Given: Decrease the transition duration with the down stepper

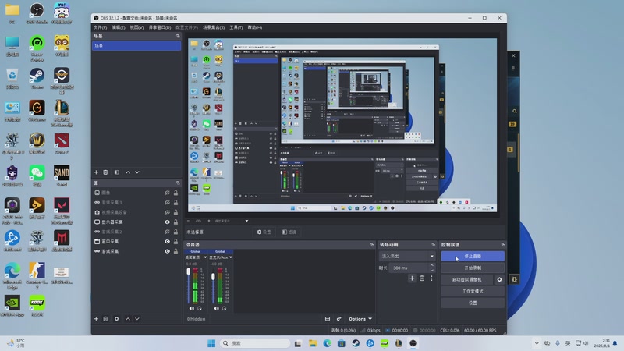Looking at the screenshot, I should [x=432, y=270].
